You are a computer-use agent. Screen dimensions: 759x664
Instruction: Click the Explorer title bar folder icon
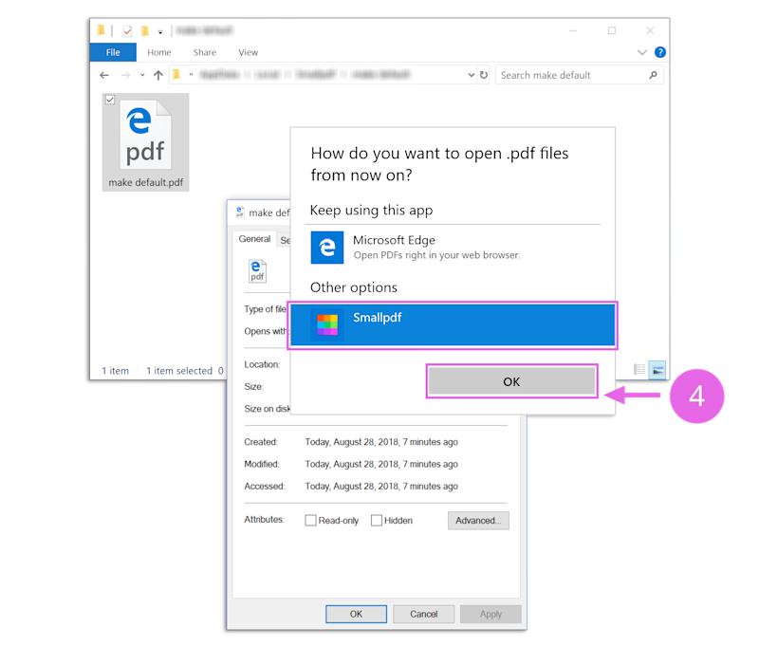102,30
